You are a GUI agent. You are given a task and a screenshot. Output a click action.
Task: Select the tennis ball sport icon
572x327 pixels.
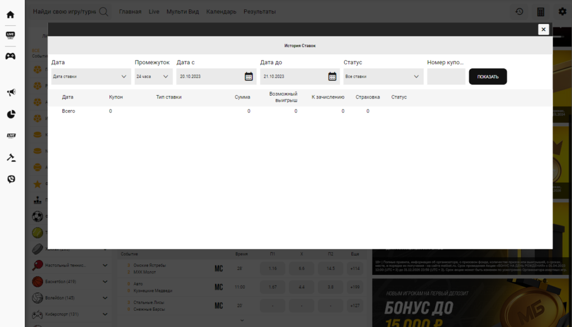pyautogui.click(x=37, y=233)
